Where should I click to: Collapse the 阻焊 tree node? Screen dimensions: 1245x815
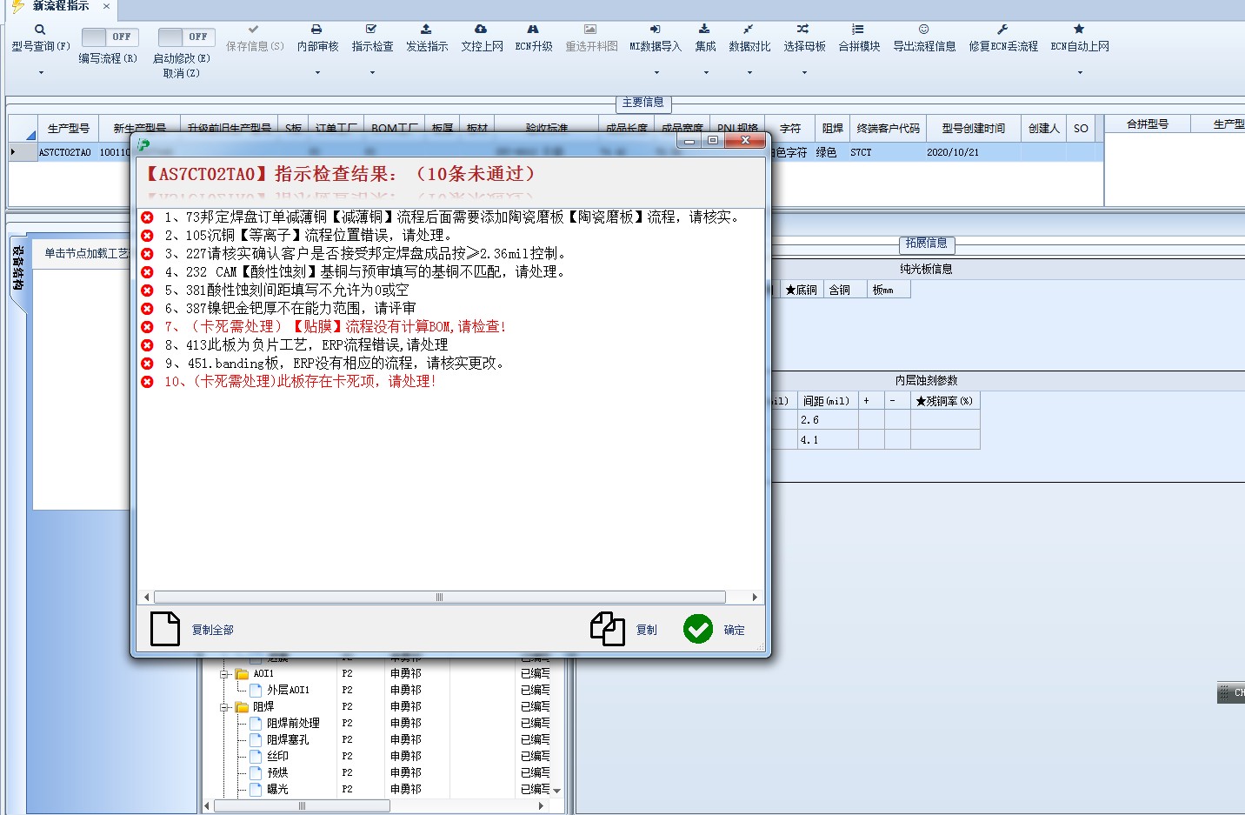[224, 707]
